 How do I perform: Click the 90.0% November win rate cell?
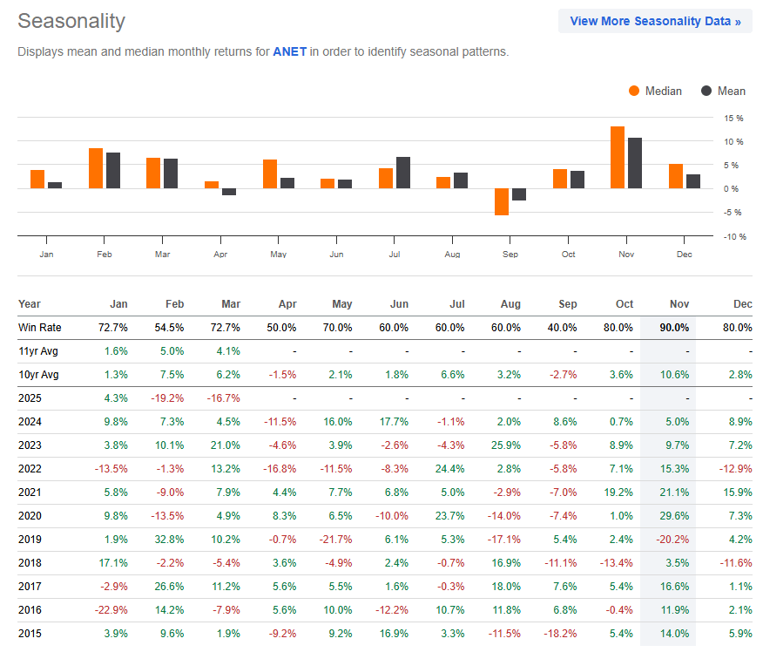click(x=672, y=328)
